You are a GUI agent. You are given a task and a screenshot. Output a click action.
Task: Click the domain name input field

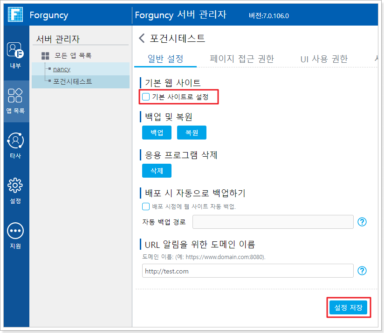[247, 271]
